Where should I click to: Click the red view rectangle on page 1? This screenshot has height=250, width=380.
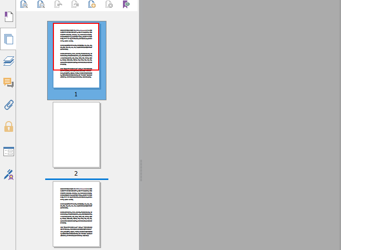coord(76,47)
